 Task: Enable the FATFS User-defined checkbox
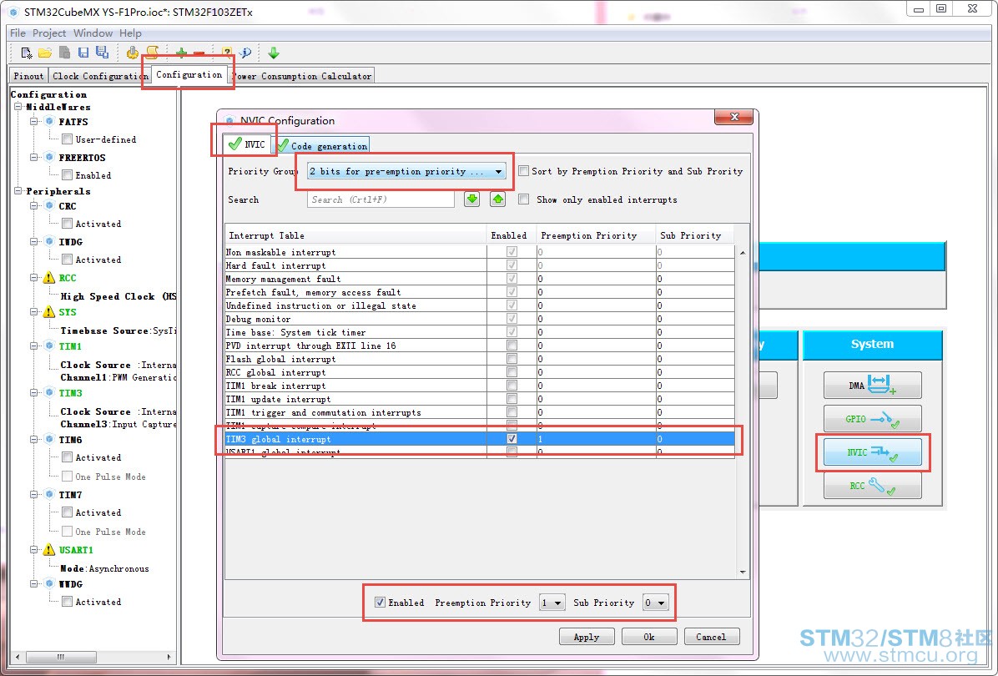(x=67, y=139)
